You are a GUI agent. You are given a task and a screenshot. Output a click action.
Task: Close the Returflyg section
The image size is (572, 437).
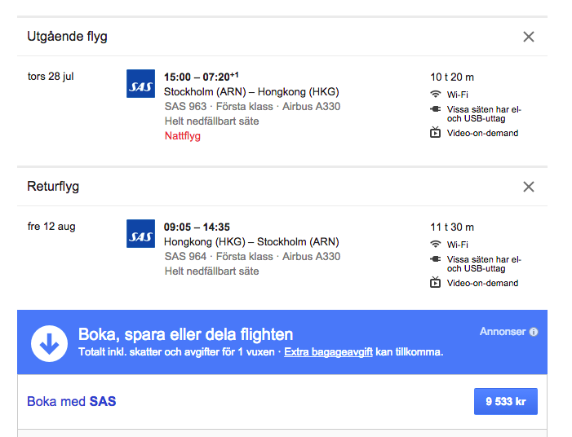[529, 187]
